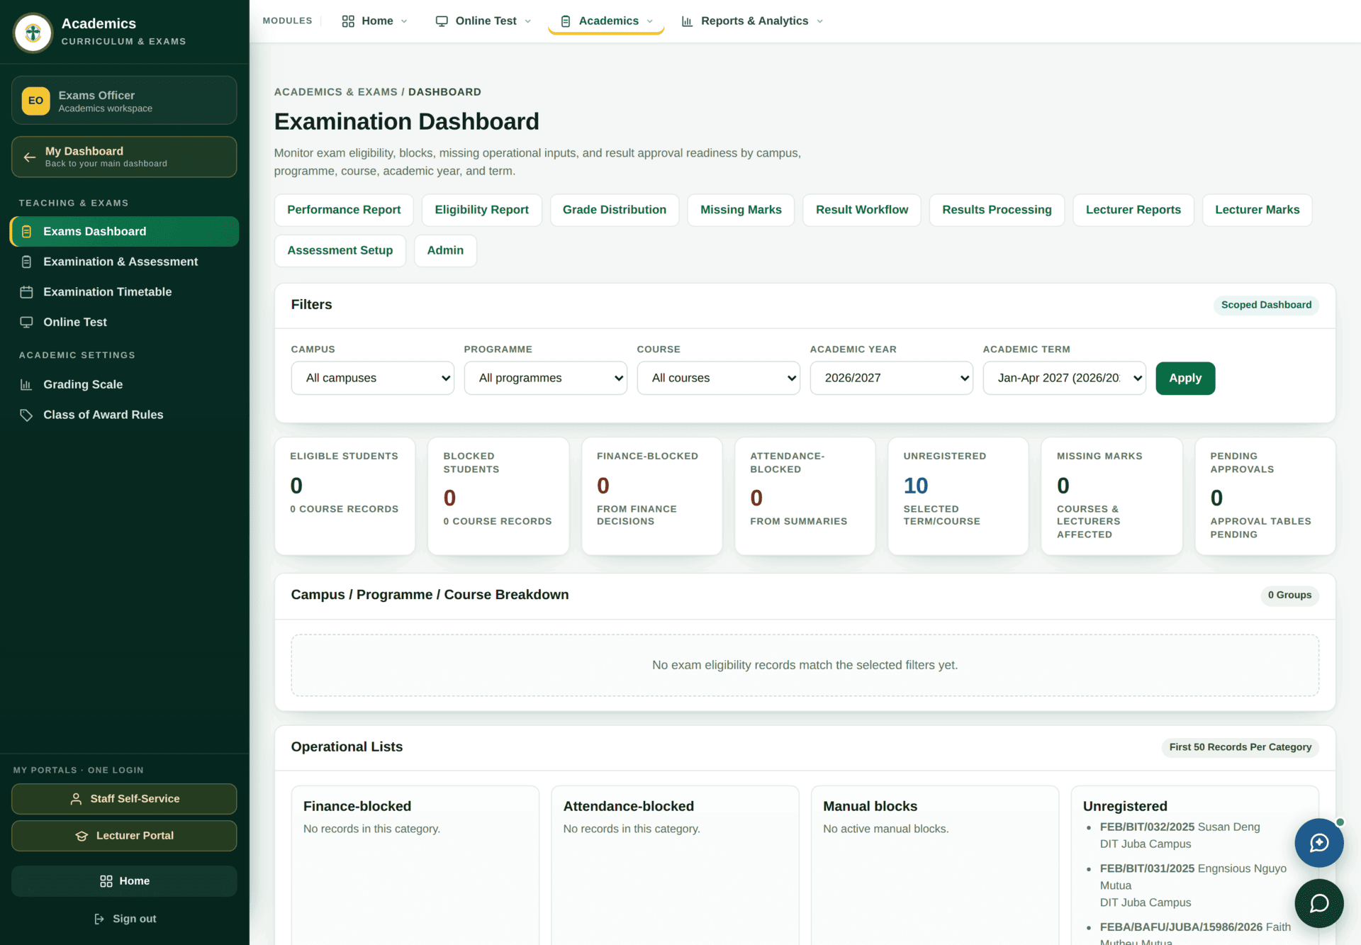Go back to My Dashboard
The image size is (1361, 945).
[x=124, y=157]
